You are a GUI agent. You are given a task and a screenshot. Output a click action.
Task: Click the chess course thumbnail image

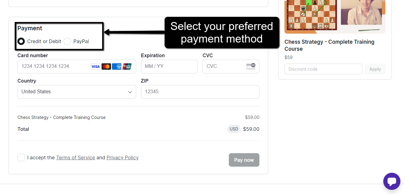click(x=335, y=15)
